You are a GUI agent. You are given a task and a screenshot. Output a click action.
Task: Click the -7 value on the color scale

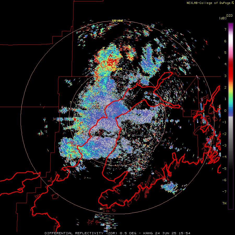pyautogui.click(x=224, y=192)
